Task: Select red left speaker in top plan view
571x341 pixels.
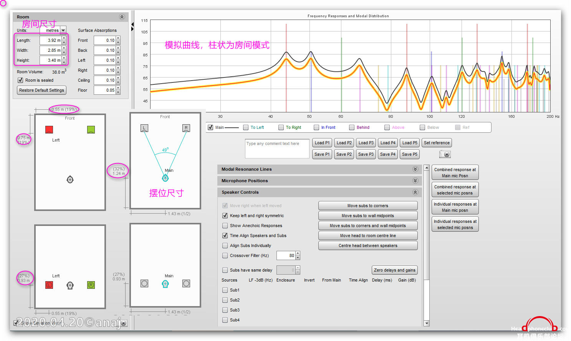Action: (x=49, y=130)
